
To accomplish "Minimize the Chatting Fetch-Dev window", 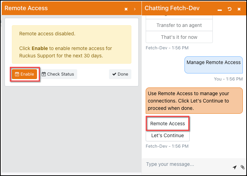I will (220, 10).
